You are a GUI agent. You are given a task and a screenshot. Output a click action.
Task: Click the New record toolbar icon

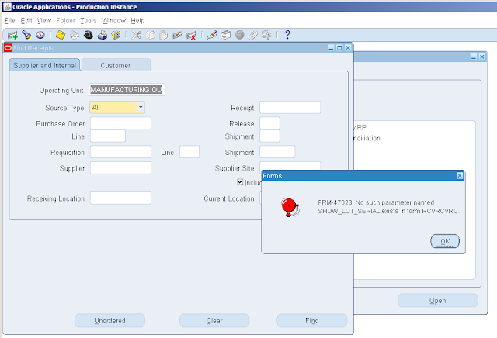coord(12,35)
